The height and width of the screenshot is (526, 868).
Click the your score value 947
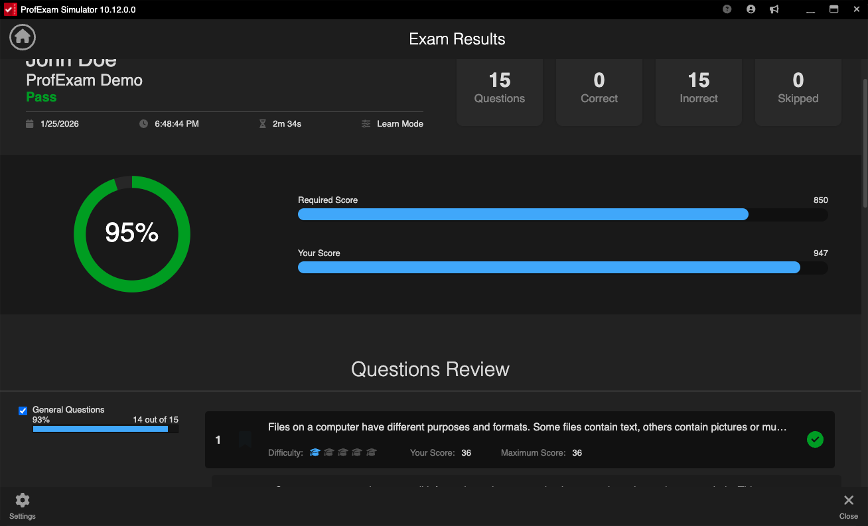coord(821,253)
